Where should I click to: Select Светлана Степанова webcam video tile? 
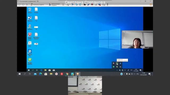pyautogui.click(x=137, y=40)
